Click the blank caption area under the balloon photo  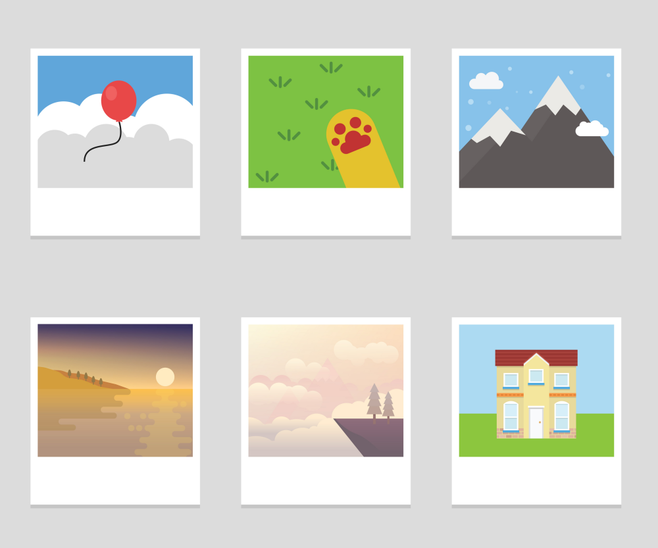(115, 212)
